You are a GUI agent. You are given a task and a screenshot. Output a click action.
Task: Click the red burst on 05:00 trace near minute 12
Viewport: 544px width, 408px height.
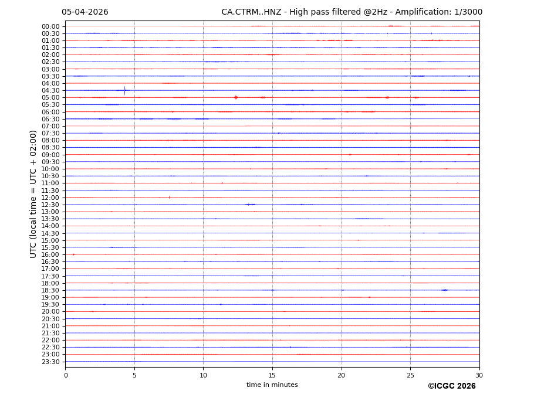point(236,97)
